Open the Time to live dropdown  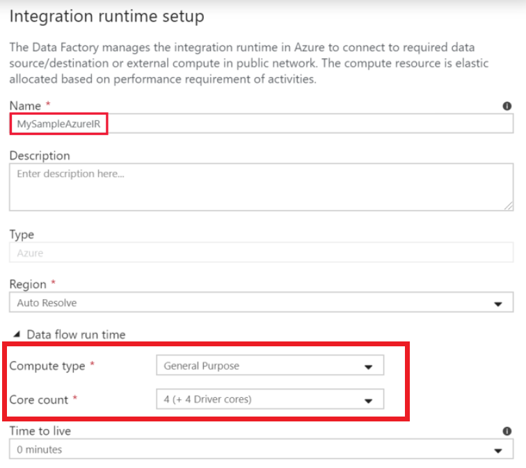[x=262, y=449]
